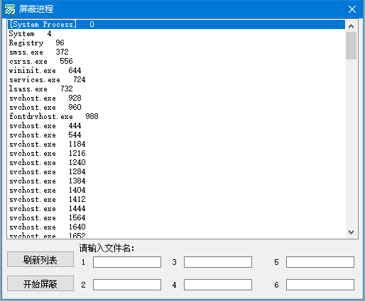Focus file name input field 2
365x301 pixels.
pos(127,285)
